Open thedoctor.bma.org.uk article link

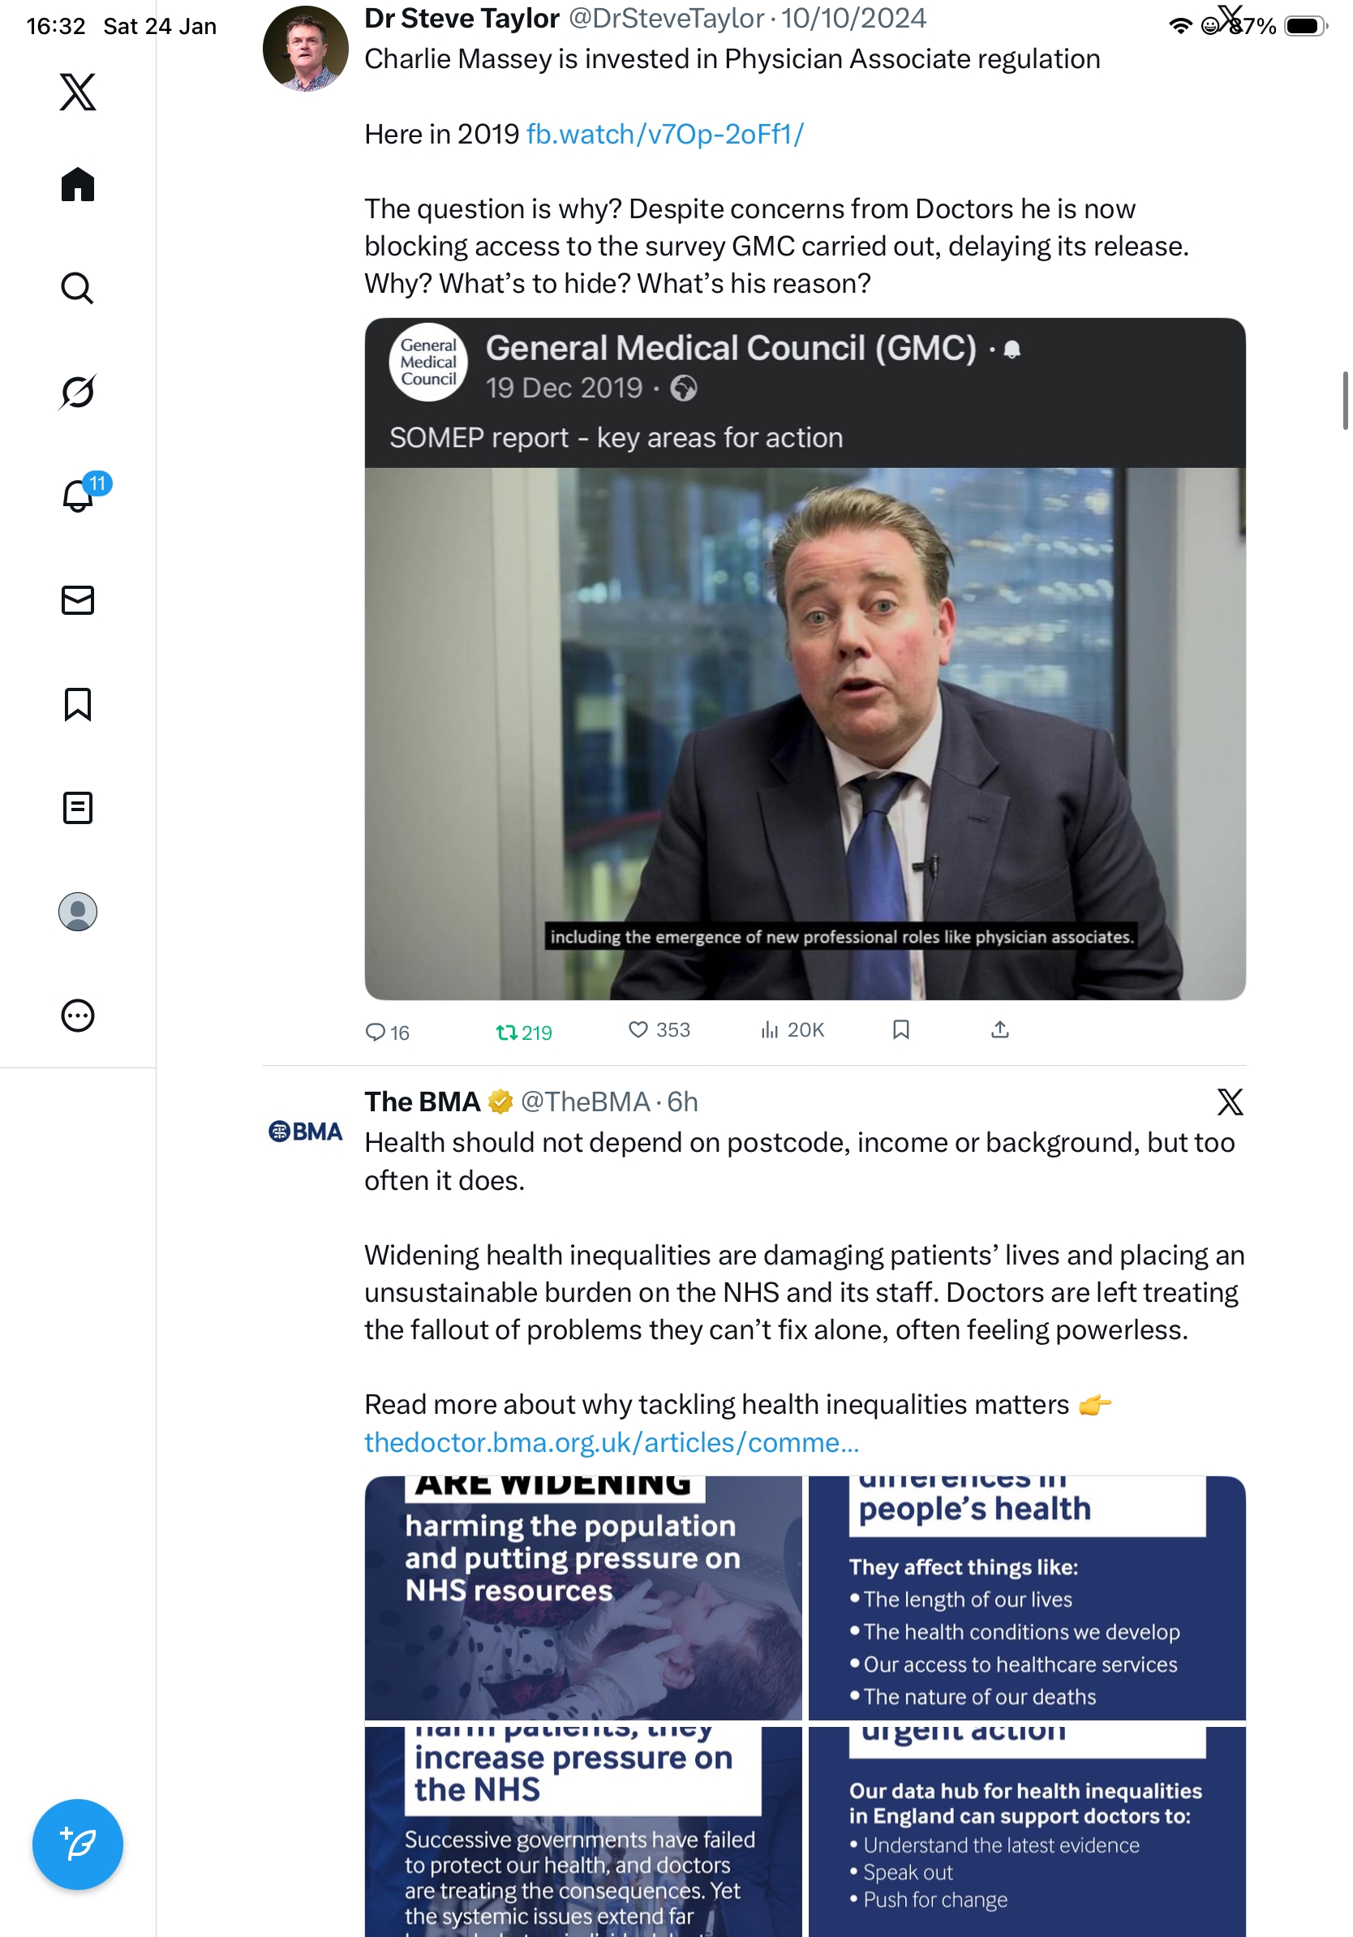point(612,1441)
